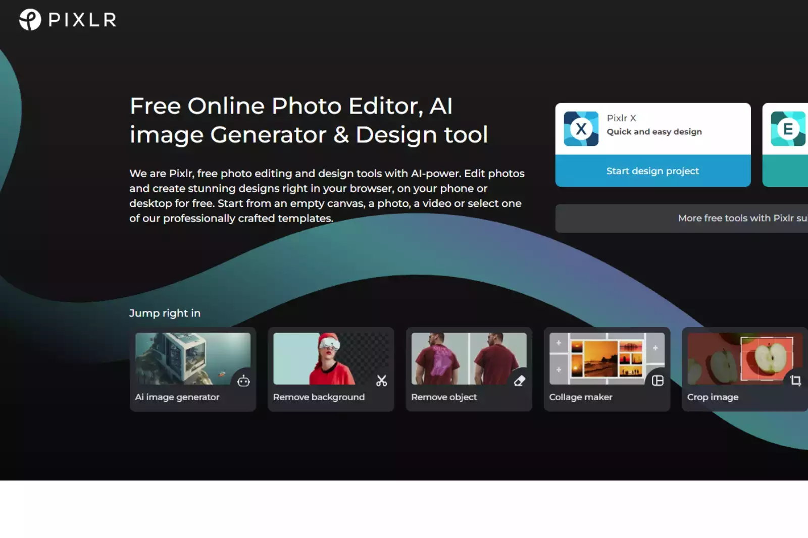
Task: Select the Remove background preview thumbnail
Action: click(x=331, y=358)
